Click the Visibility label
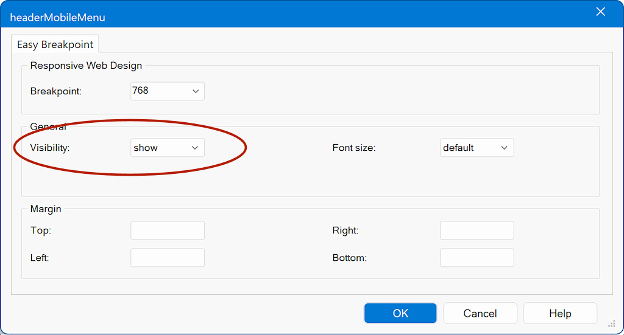 pos(50,148)
